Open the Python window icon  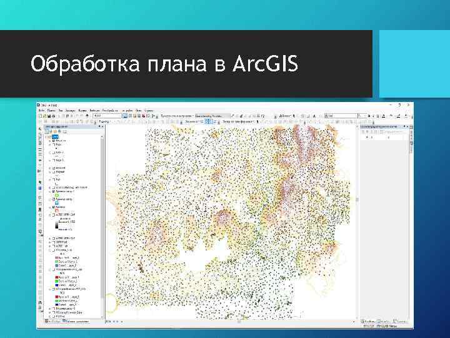pos(147,116)
